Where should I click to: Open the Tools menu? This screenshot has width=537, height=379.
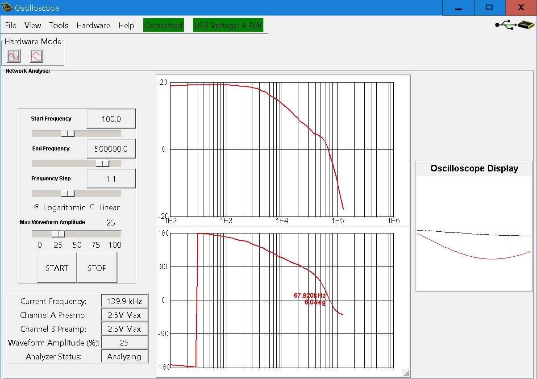(58, 25)
